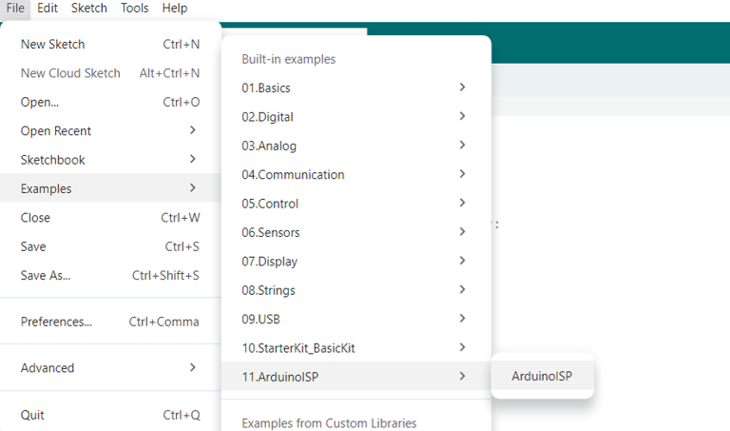Expand the Examples submenu
Image resolution: width=730 pixels, height=431 pixels.
click(110, 188)
